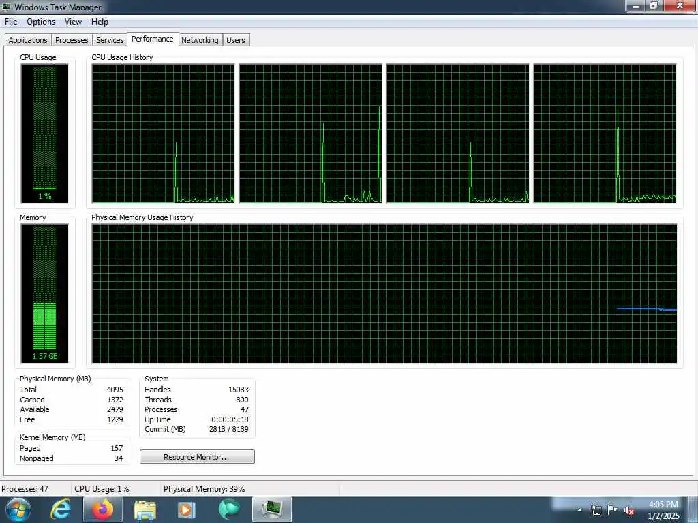Click status bar text Processes: 47
Image resolution: width=698 pixels, height=523 pixels.
(x=25, y=489)
